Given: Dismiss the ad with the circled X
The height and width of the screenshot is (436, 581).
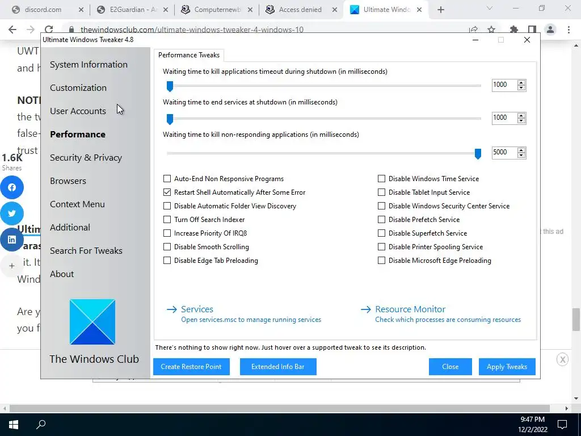Looking at the screenshot, I should coord(562,359).
